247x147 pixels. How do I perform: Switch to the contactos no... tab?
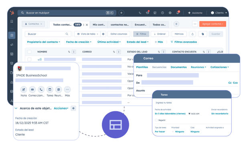click(120, 24)
